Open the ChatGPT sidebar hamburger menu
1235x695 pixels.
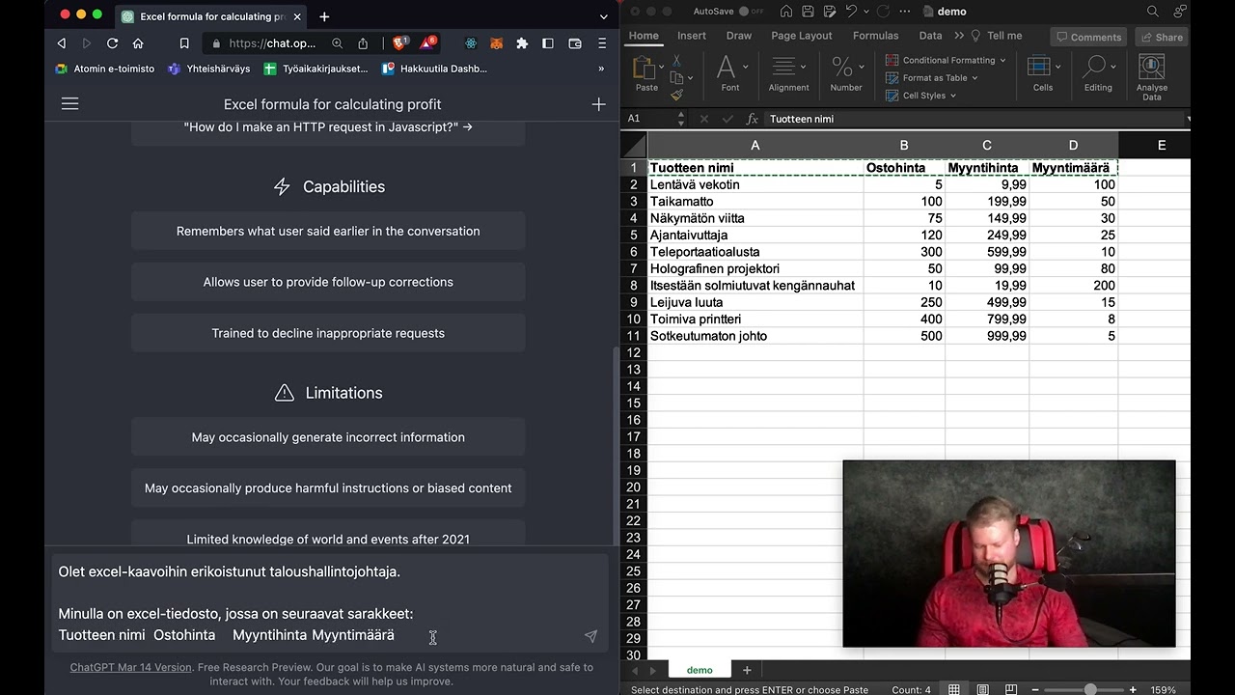[x=70, y=103]
